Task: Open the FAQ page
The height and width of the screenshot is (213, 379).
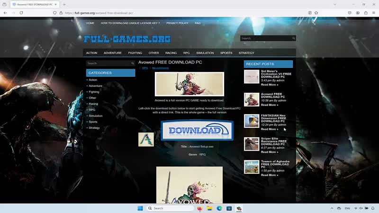Action: [198, 23]
